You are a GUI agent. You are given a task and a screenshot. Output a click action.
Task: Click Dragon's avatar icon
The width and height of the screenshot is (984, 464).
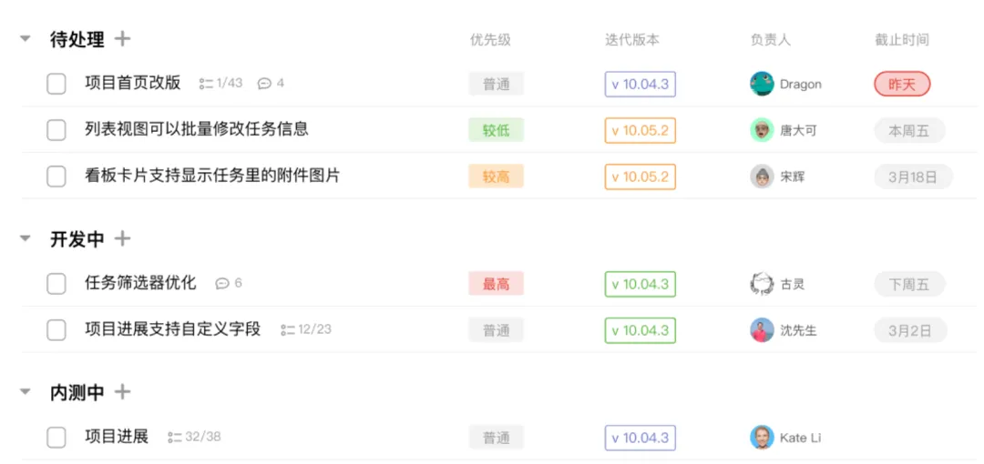point(762,84)
